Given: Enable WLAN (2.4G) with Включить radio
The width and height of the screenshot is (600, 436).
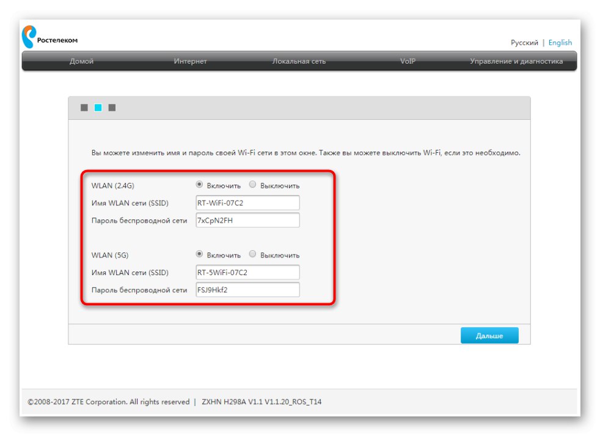Looking at the screenshot, I should point(199,185).
